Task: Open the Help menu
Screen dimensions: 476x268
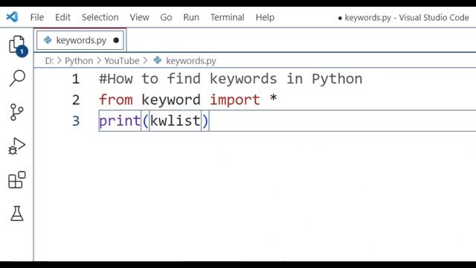Action: pos(265,17)
